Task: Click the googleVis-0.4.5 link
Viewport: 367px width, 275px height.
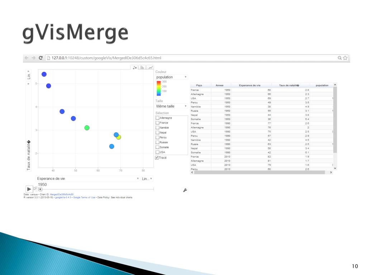Action: (63, 198)
